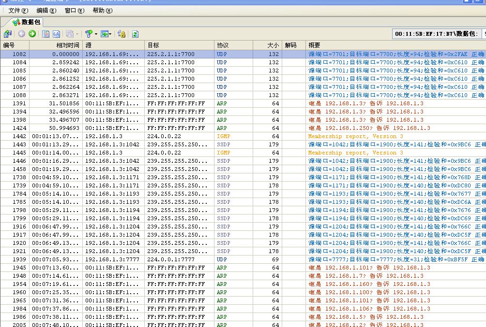Click the green forward arrow button
The width and height of the screenshot is (486, 327).
[x=32, y=34]
